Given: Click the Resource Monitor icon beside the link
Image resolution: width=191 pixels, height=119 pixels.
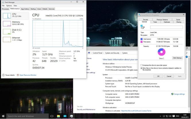Looking at the screenshot, I should 18,75.
